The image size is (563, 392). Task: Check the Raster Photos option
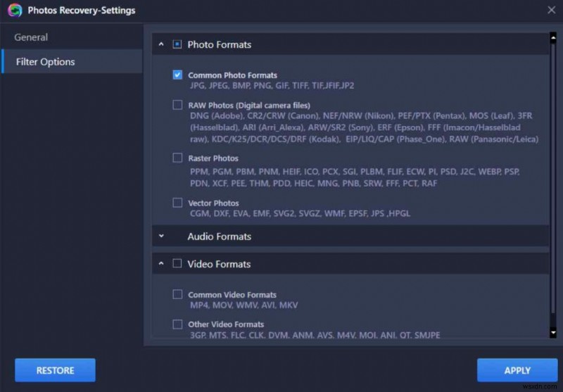click(x=178, y=158)
